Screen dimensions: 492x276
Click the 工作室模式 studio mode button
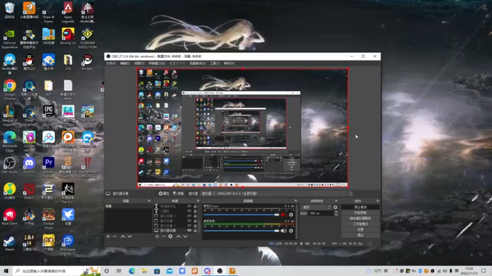360,224
